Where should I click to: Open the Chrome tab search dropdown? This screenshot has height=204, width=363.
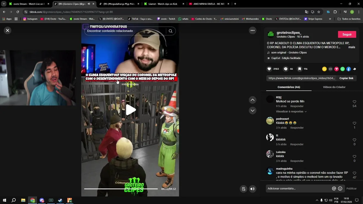pyautogui.click(x=4, y=4)
